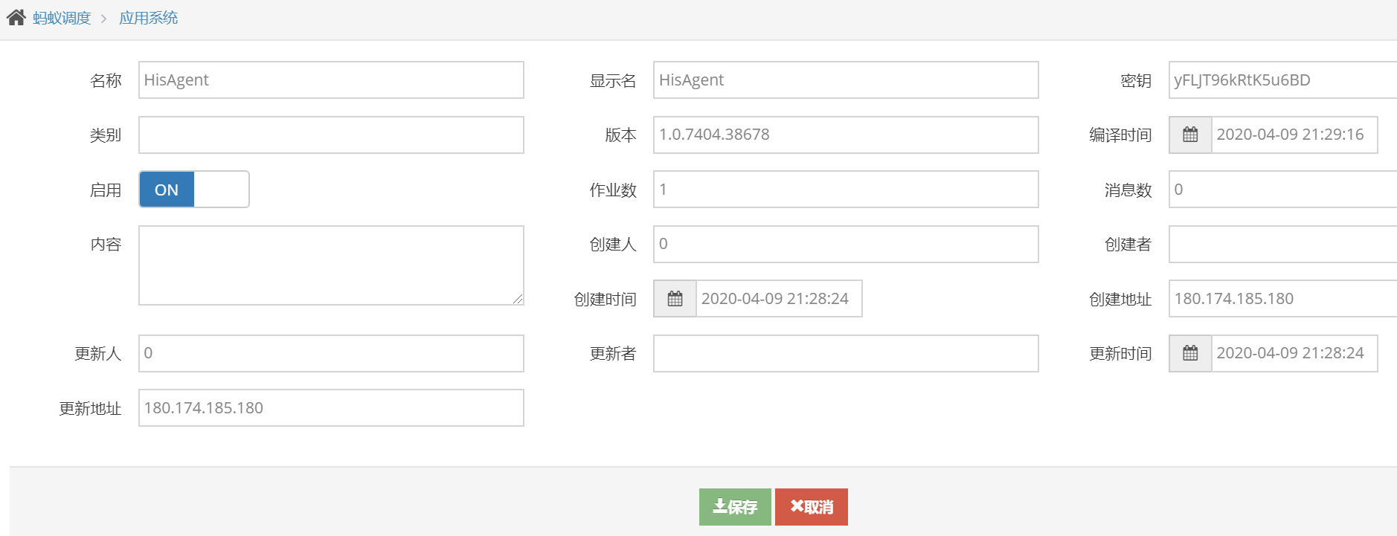The width and height of the screenshot is (1397, 536).
Task: Click the 更新时间 date field
Action: coord(1294,353)
